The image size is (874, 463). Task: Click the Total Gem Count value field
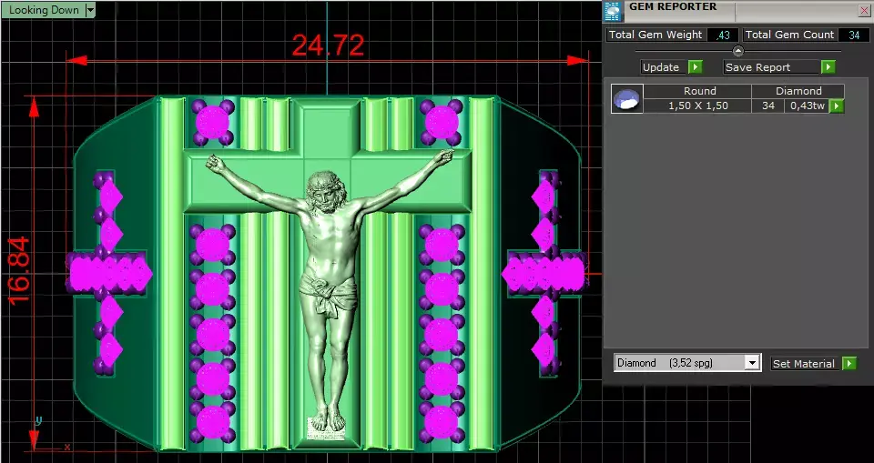point(853,35)
